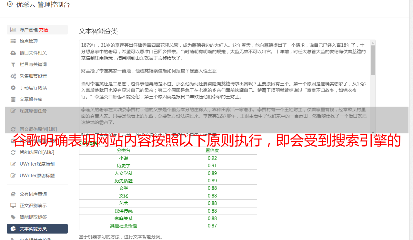This screenshot has height=240, width=413.
Task: Select the 艺术 category cell
Action: click(124, 203)
